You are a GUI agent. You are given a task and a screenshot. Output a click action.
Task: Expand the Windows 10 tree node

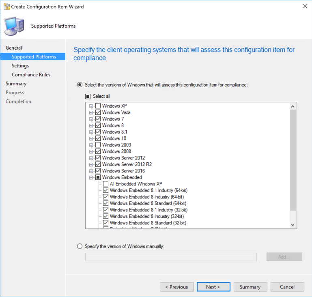(91, 139)
